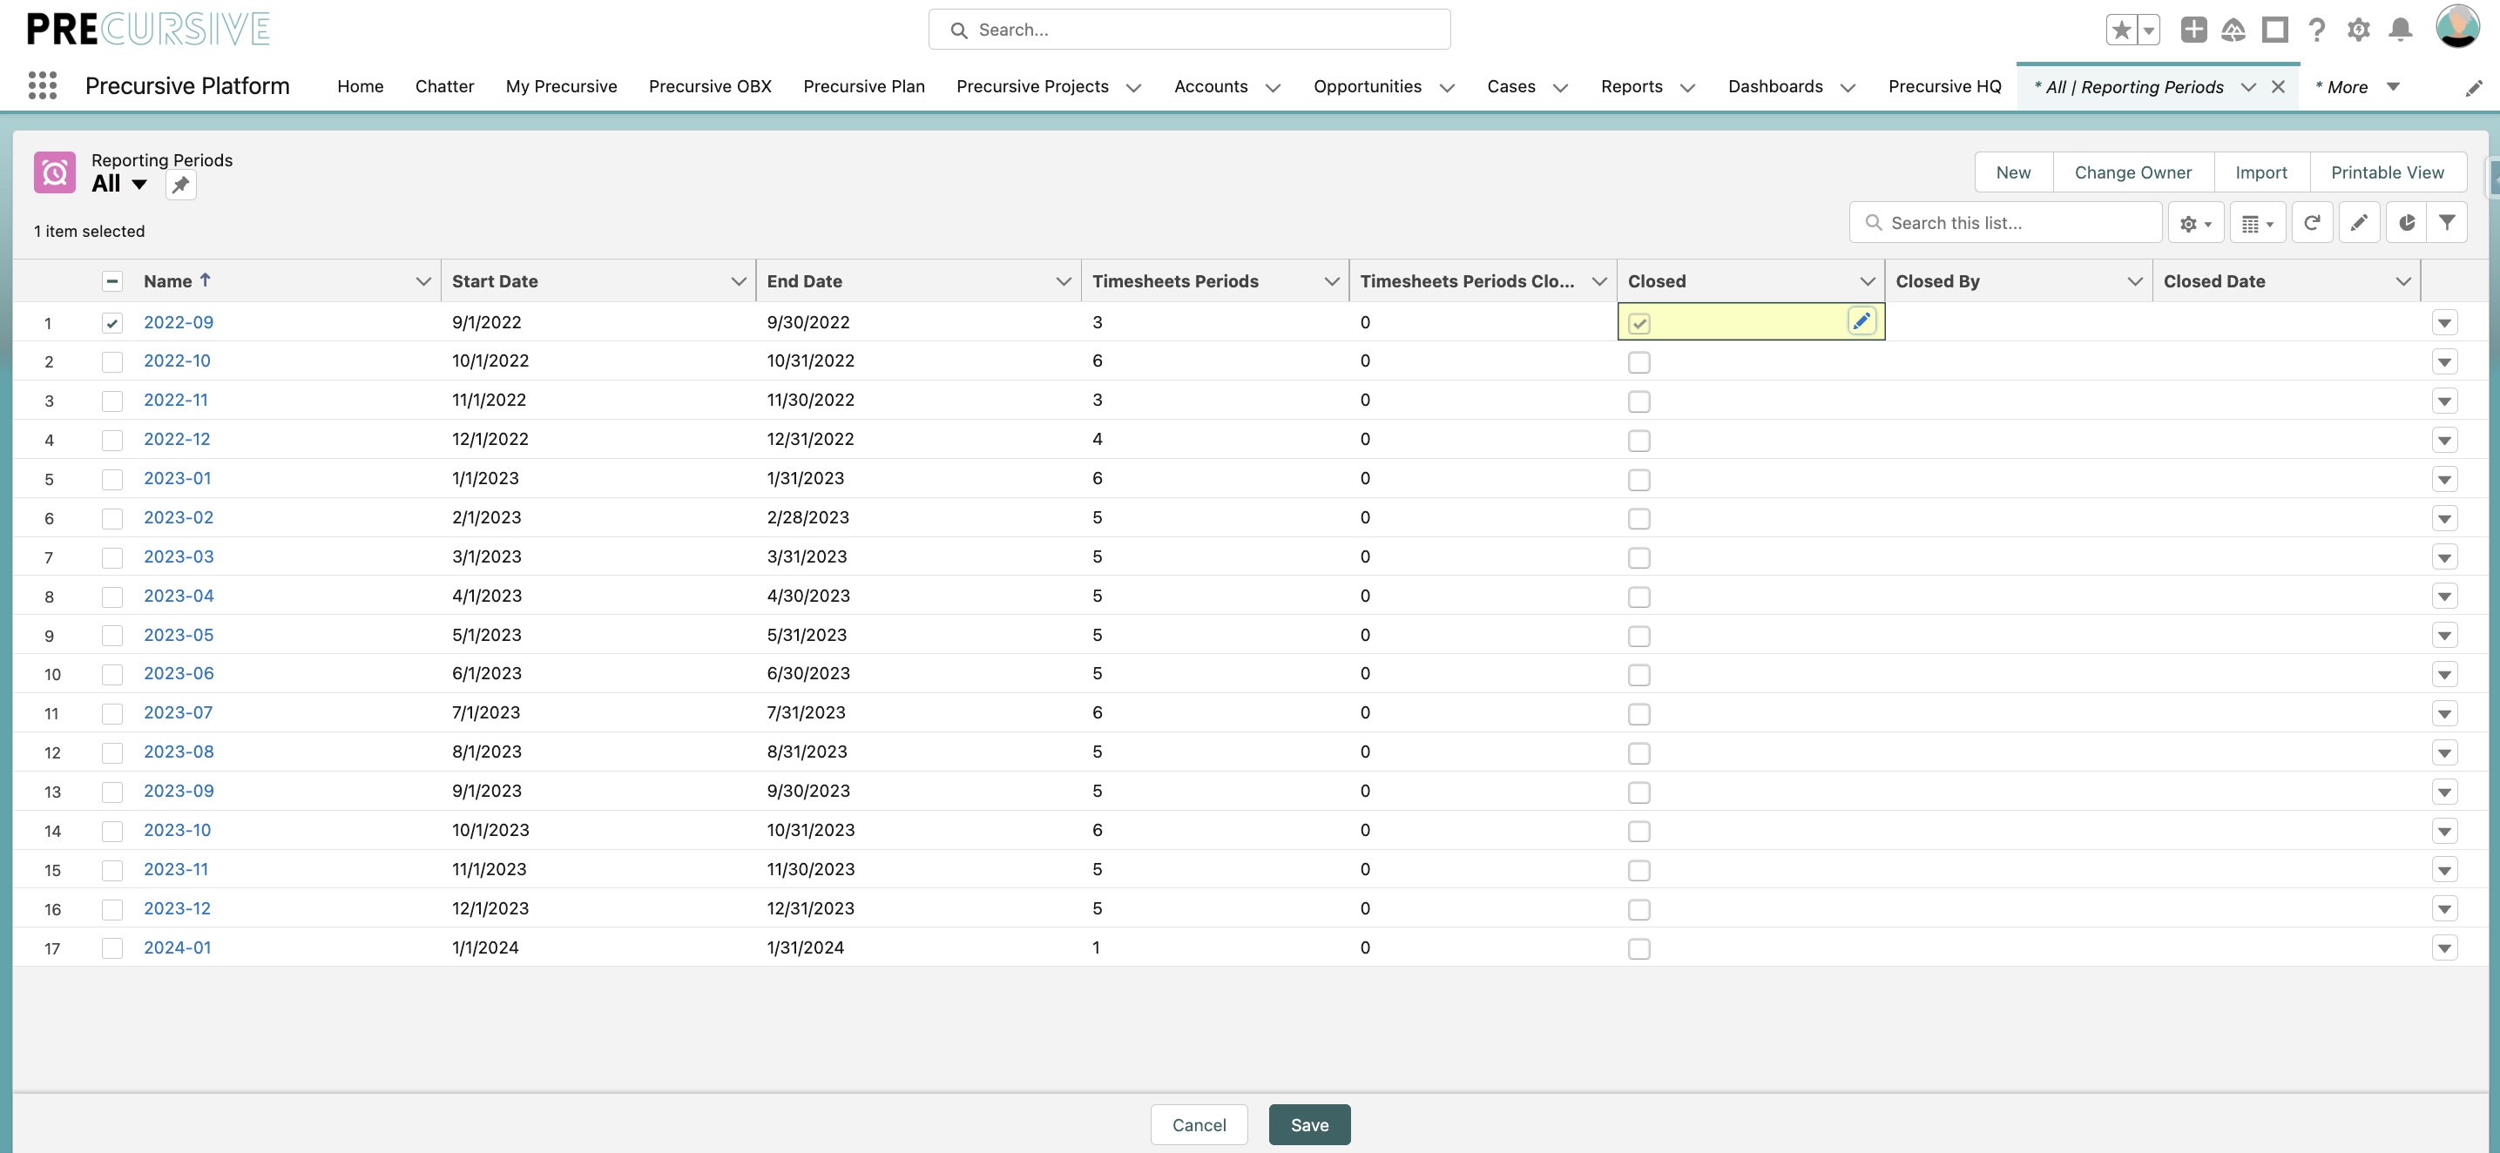
Task: Open the Trailhead guidance icon
Action: coord(2233,30)
